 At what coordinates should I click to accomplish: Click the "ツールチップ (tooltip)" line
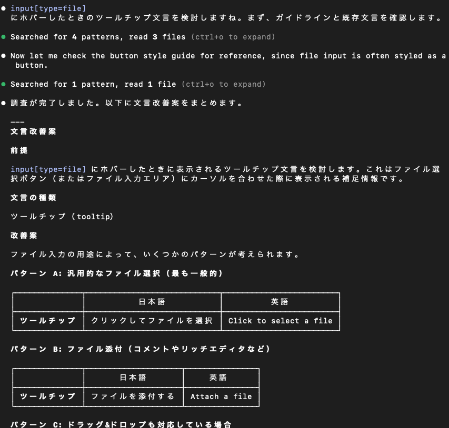[62, 217]
